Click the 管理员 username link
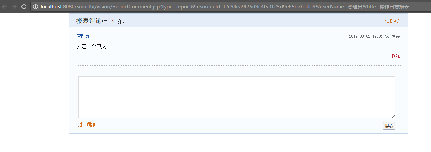This screenshot has width=431, height=152. point(83,36)
